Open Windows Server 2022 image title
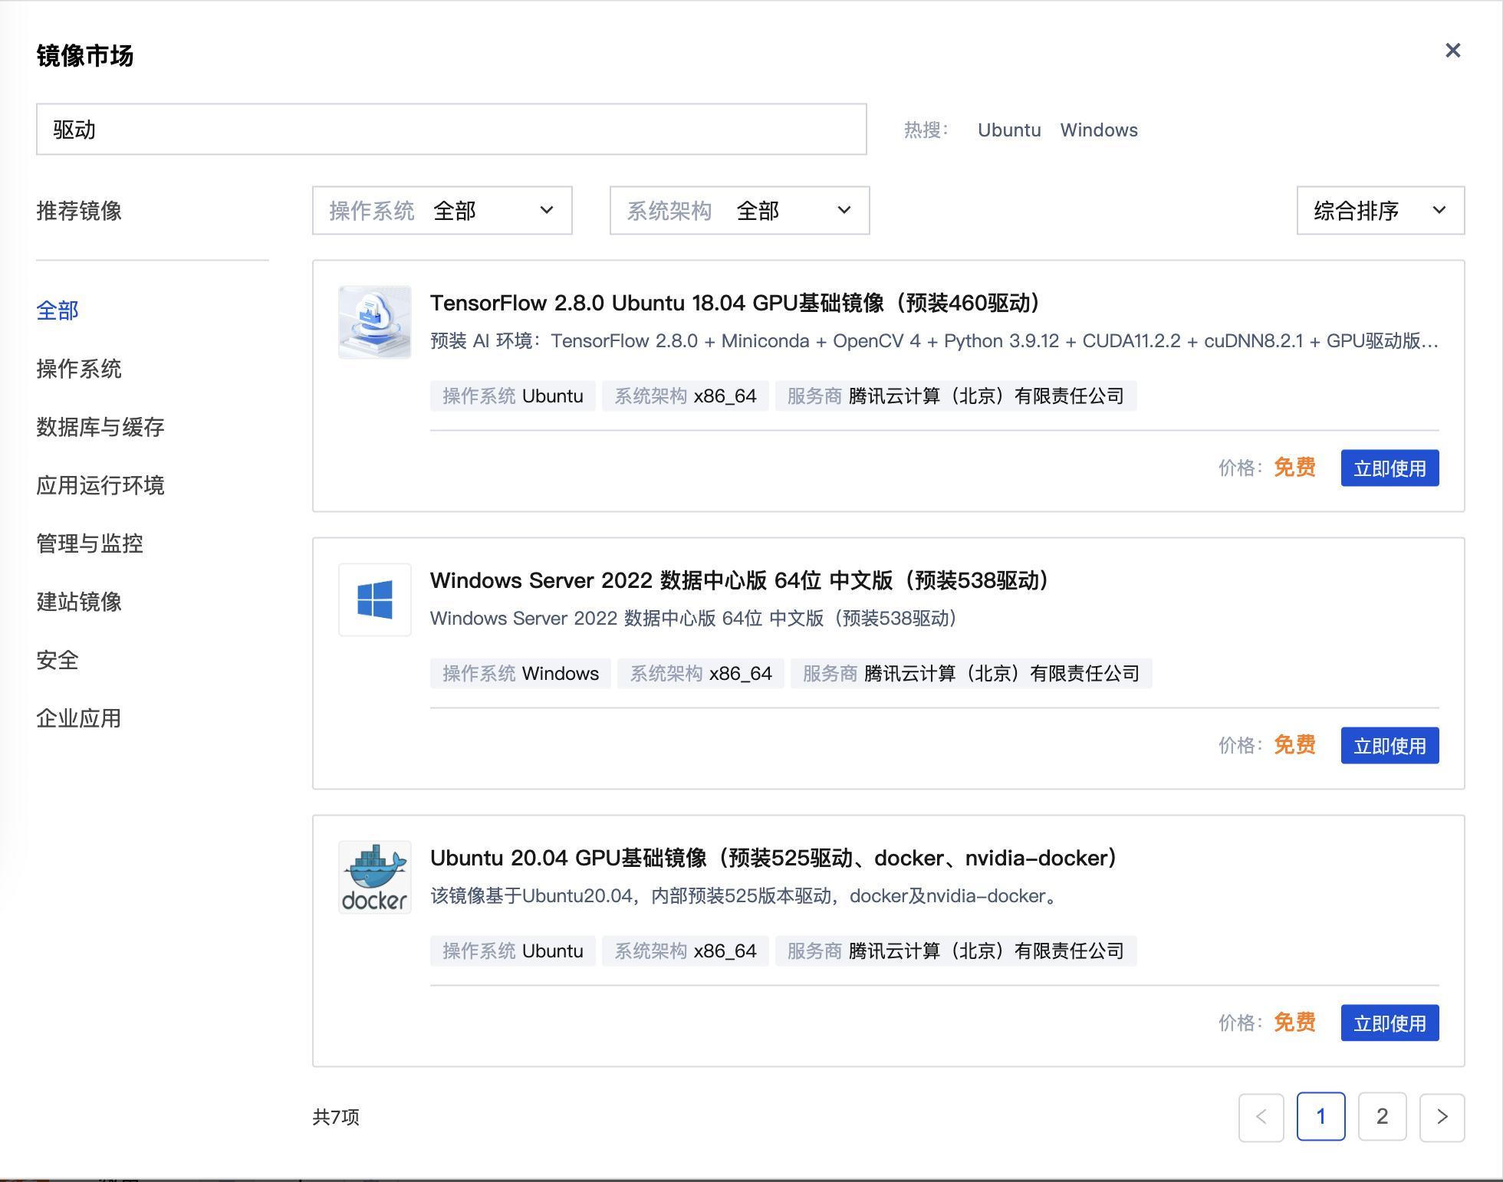The width and height of the screenshot is (1503, 1182). click(739, 580)
